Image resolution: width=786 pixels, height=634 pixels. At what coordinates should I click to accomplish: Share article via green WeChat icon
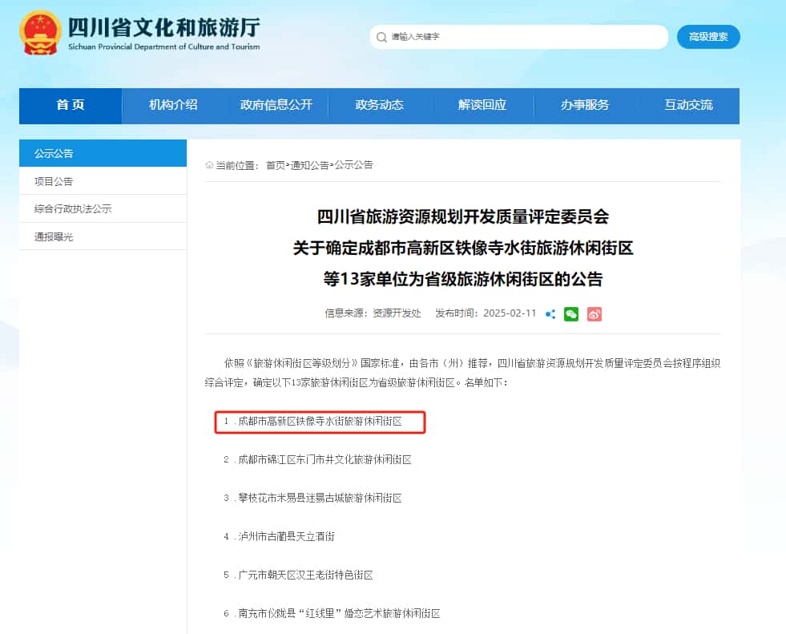[x=571, y=314]
